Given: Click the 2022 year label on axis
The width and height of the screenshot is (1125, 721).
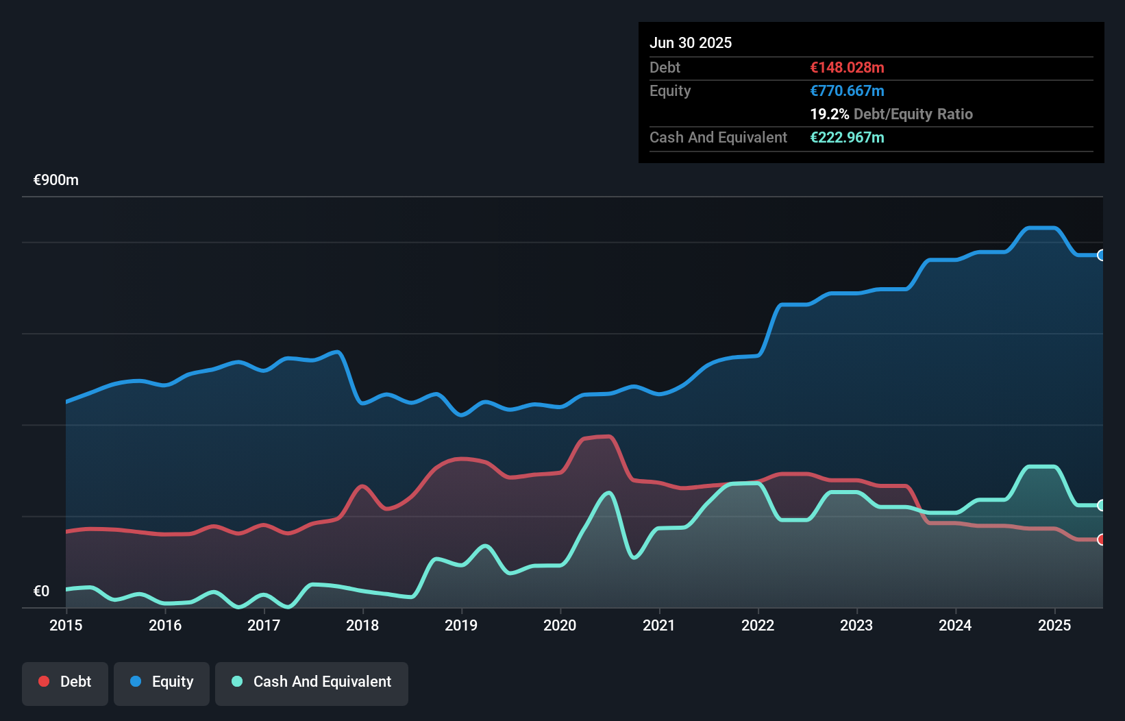Looking at the screenshot, I should [758, 625].
